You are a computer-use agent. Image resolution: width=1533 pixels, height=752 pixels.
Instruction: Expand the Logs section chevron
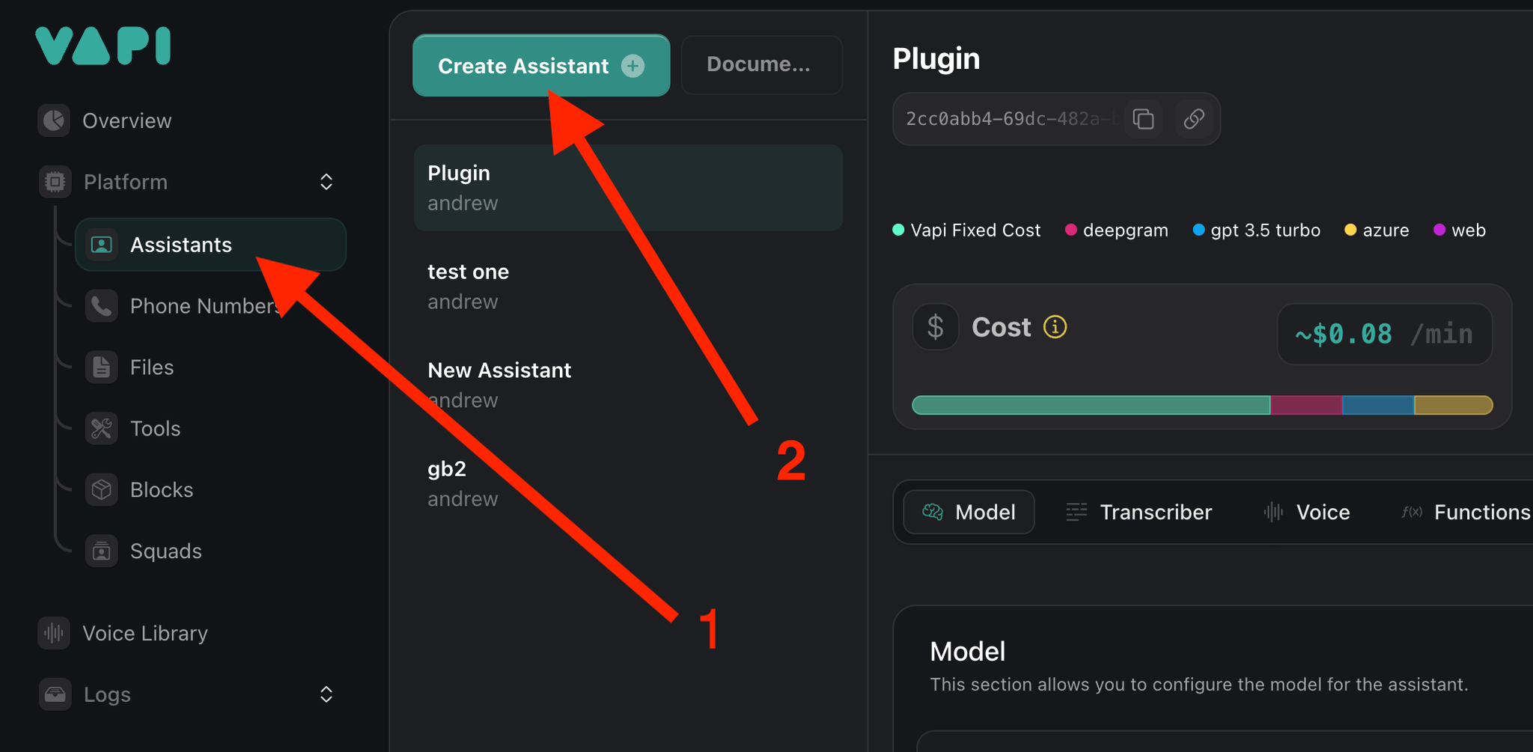[x=326, y=694]
